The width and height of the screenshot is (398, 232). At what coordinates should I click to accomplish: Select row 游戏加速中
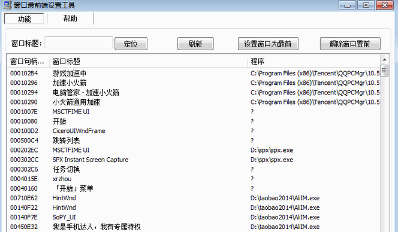click(x=194, y=73)
